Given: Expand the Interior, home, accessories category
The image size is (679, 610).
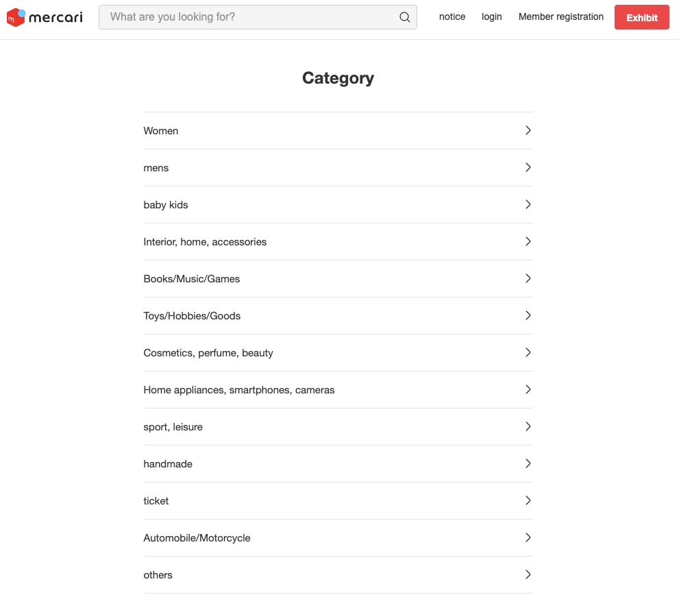Looking at the screenshot, I should tap(338, 242).
